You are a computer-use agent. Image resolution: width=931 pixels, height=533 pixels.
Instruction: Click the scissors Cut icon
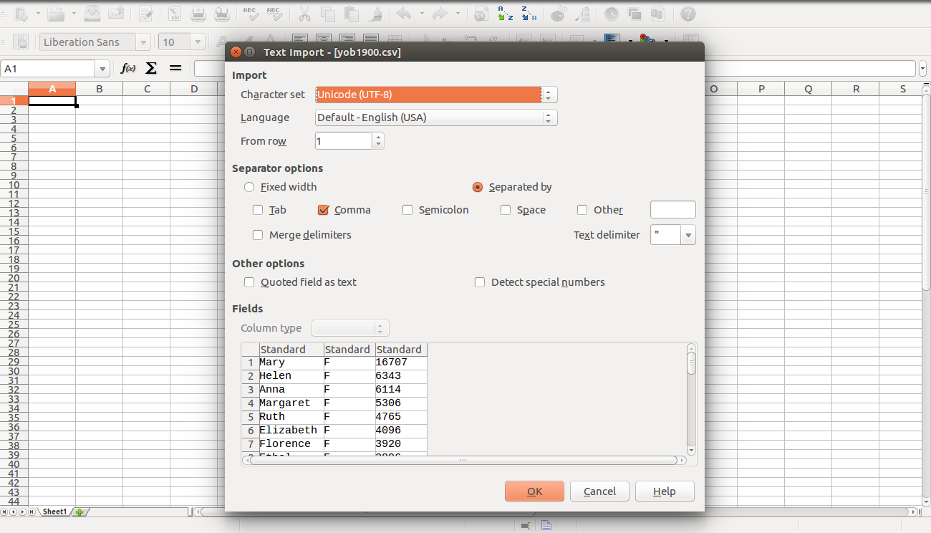[304, 14]
